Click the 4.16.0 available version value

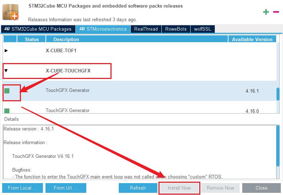[252, 111]
